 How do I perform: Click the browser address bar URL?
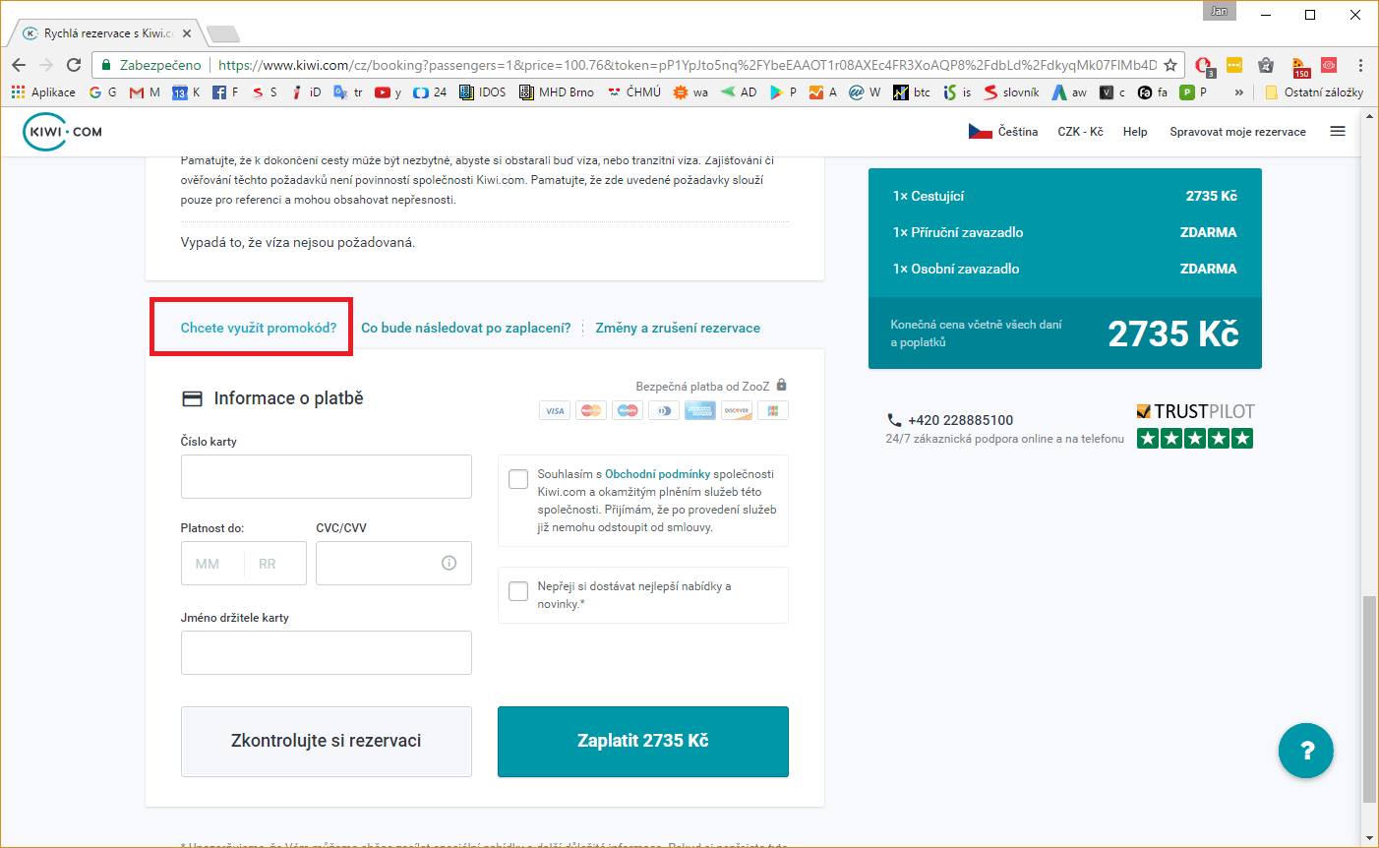[x=687, y=65]
